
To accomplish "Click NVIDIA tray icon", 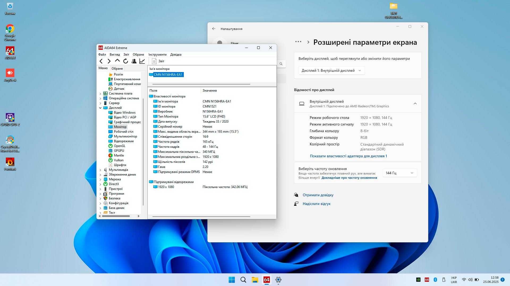I will point(418,280).
